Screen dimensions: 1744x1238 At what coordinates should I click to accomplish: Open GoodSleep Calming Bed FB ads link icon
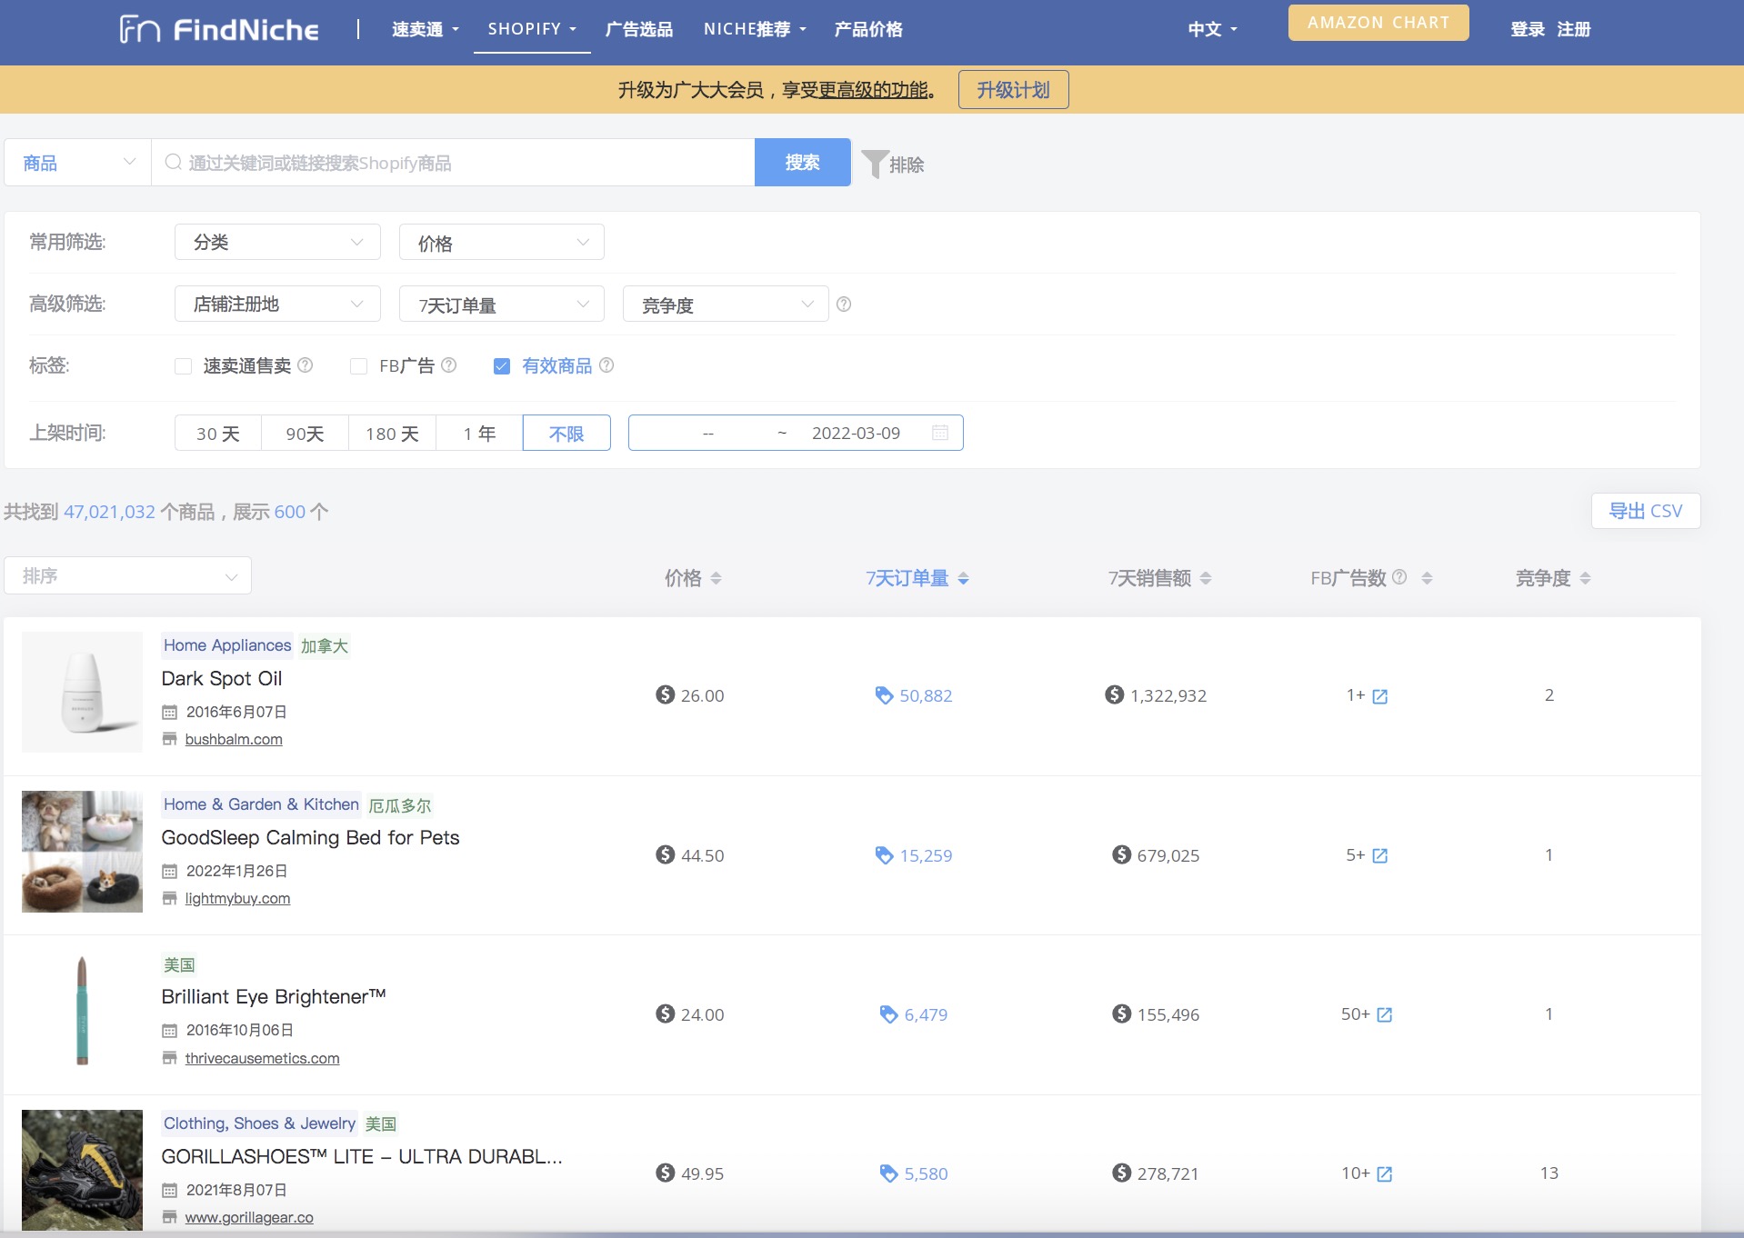[x=1379, y=855]
